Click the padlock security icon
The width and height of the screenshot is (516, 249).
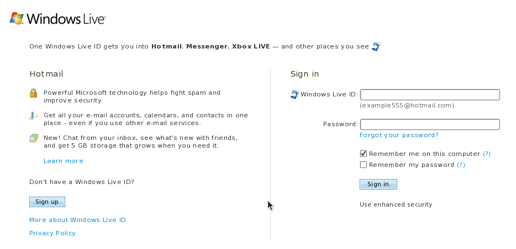tap(33, 93)
